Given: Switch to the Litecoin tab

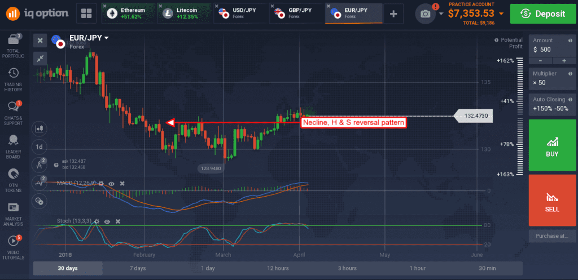Looking at the screenshot, I should (x=185, y=14).
